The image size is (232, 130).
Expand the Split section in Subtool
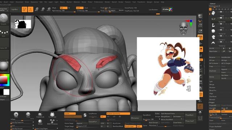[211, 82]
